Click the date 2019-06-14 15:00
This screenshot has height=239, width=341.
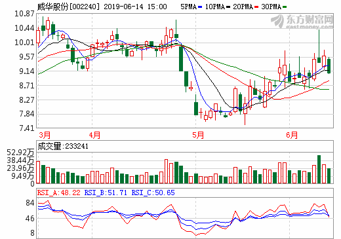(135, 7)
